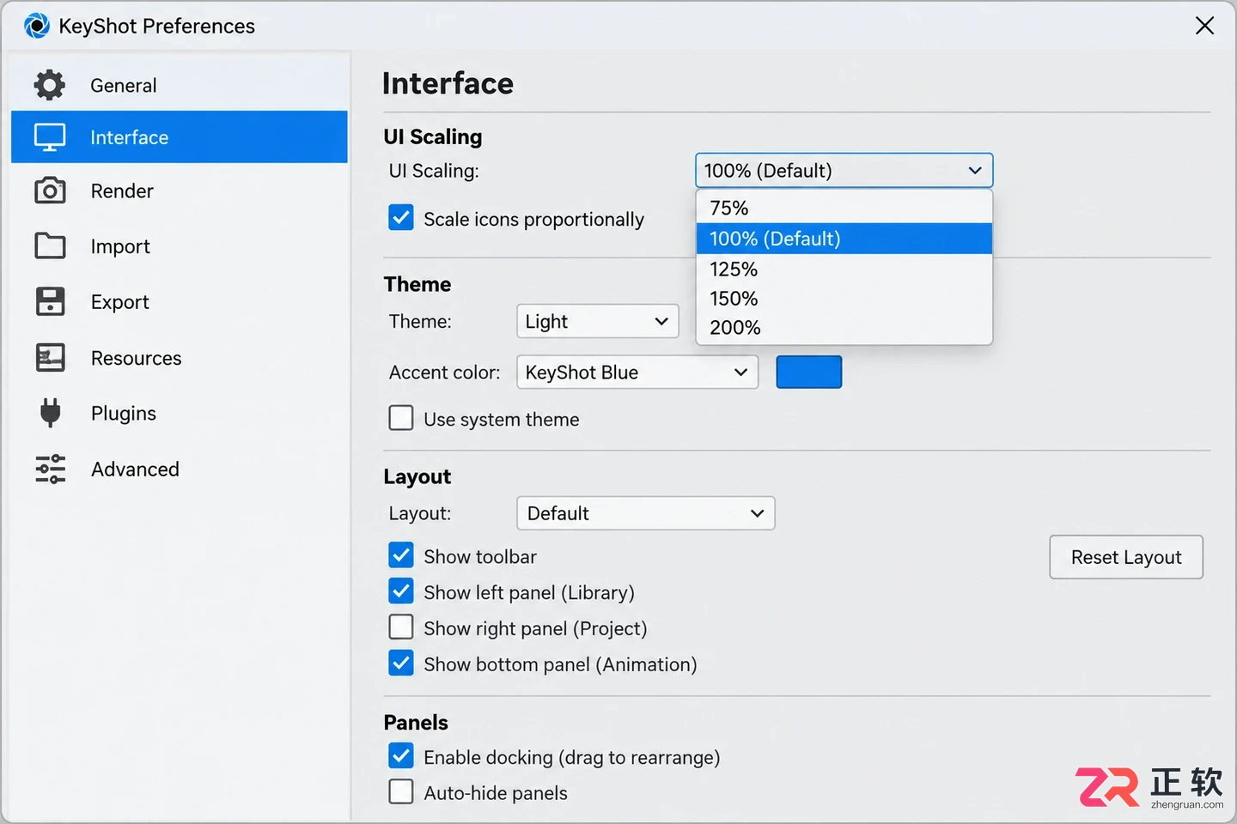Open the General preferences tab
Viewport: 1237px width, 824px height.
[x=180, y=85]
